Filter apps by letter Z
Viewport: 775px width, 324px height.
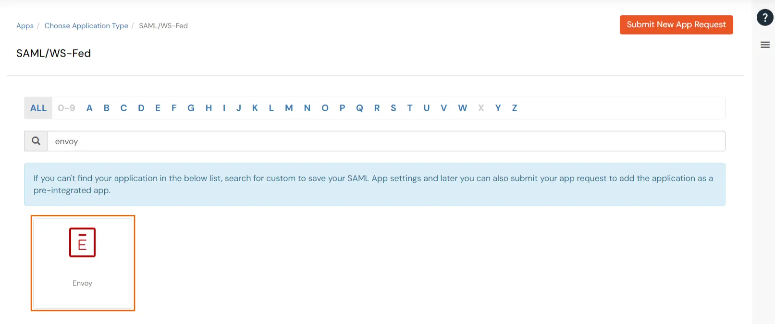coord(515,108)
